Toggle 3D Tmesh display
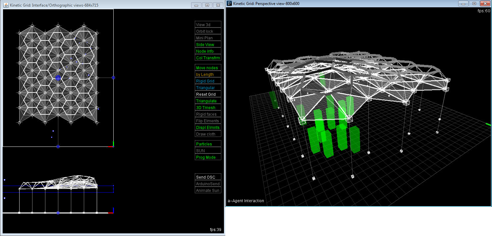The width and height of the screenshot is (492, 236). point(208,107)
